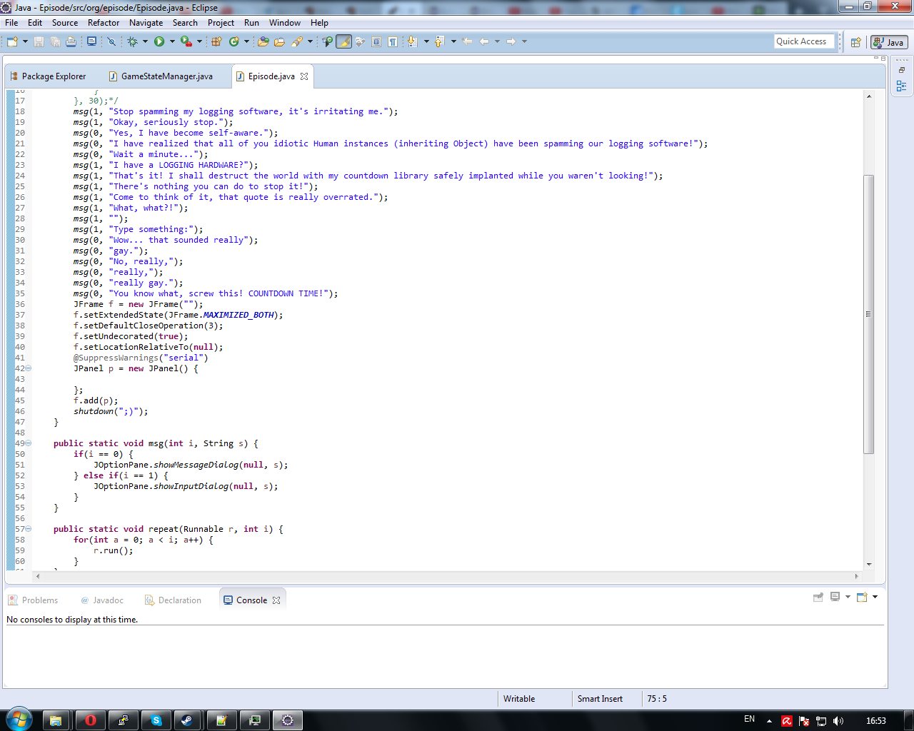This screenshot has height=731, width=914.
Task: Collapse the fold marker at line 42
Action: click(x=29, y=368)
